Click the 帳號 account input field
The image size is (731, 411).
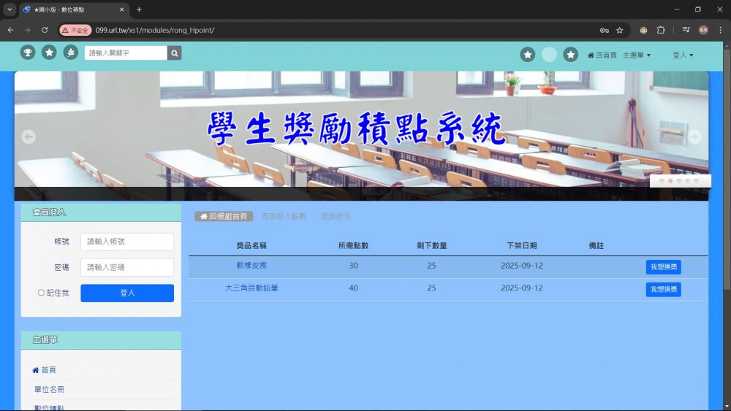(127, 242)
